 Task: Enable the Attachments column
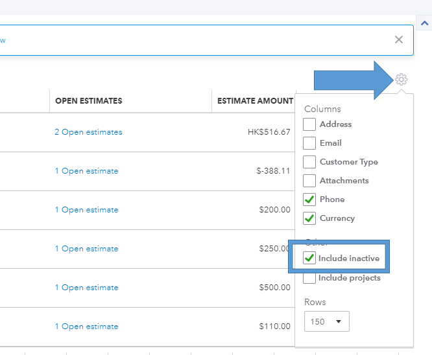coord(309,181)
